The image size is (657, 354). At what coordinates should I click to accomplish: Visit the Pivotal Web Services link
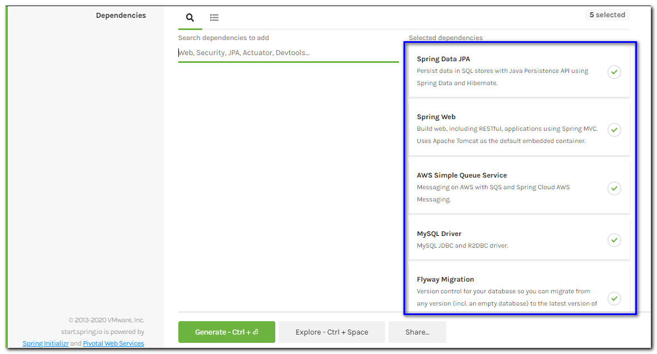tap(113, 343)
